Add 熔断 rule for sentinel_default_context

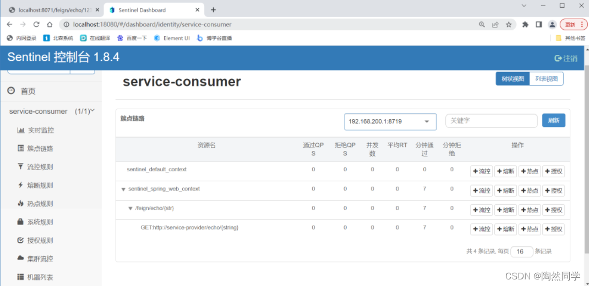[506, 171]
